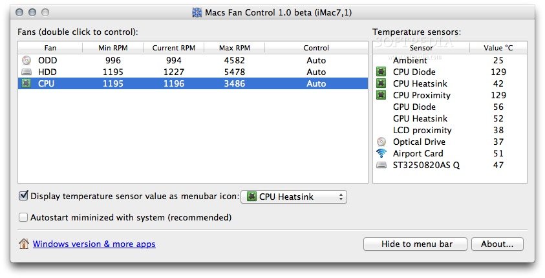The width and height of the screenshot is (545, 278).
Task: Sort by the Fan column header
Action: (50, 48)
